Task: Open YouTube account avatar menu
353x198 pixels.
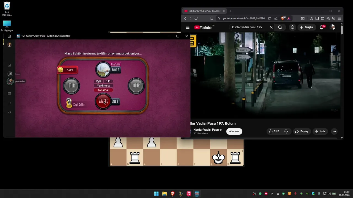Action: pyautogui.click(x=332, y=27)
